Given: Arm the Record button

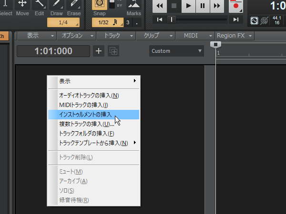Looking at the screenshot, I should tap(235, 6).
